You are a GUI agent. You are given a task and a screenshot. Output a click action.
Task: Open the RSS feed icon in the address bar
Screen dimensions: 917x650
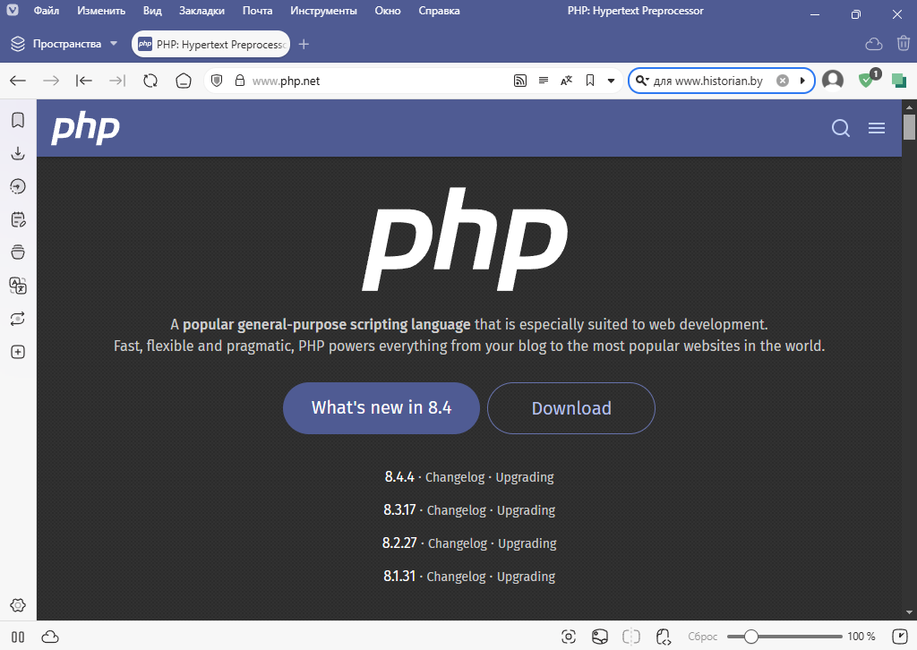coord(519,81)
